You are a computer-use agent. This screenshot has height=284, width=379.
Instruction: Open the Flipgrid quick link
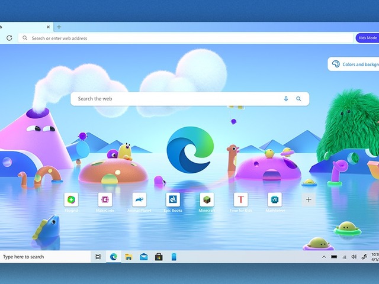pyautogui.click(x=71, y=199)
